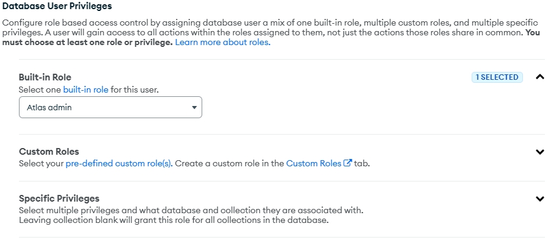Click the Custom Roles section heading
This screenshot has height=240, width=548.
tap(49, 152)
